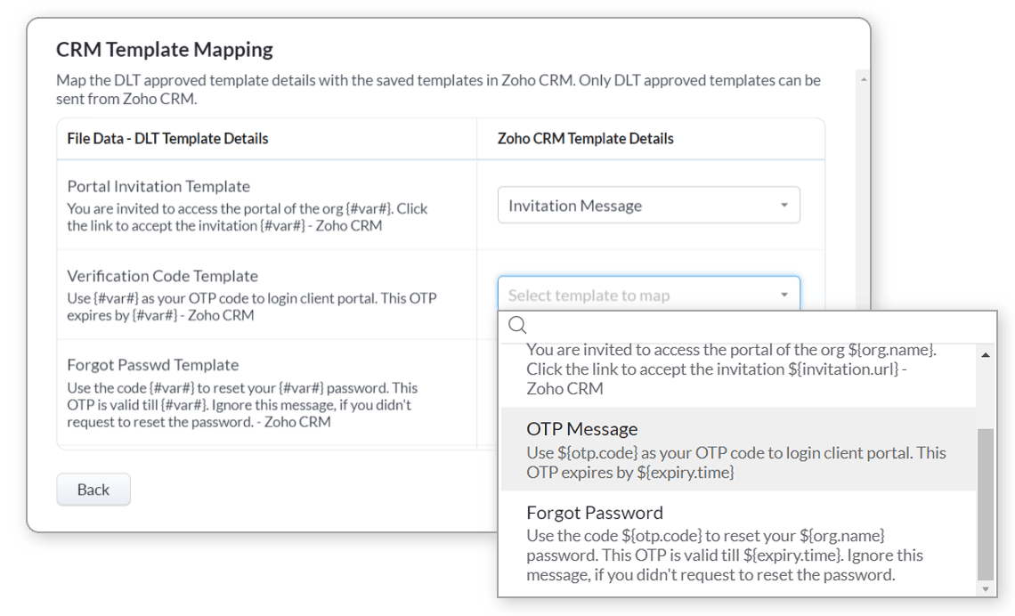The width and height of the screenshot is (1015, 616).
Task: Choose the OTP Message template option
Action: click(x=581, y=429)
